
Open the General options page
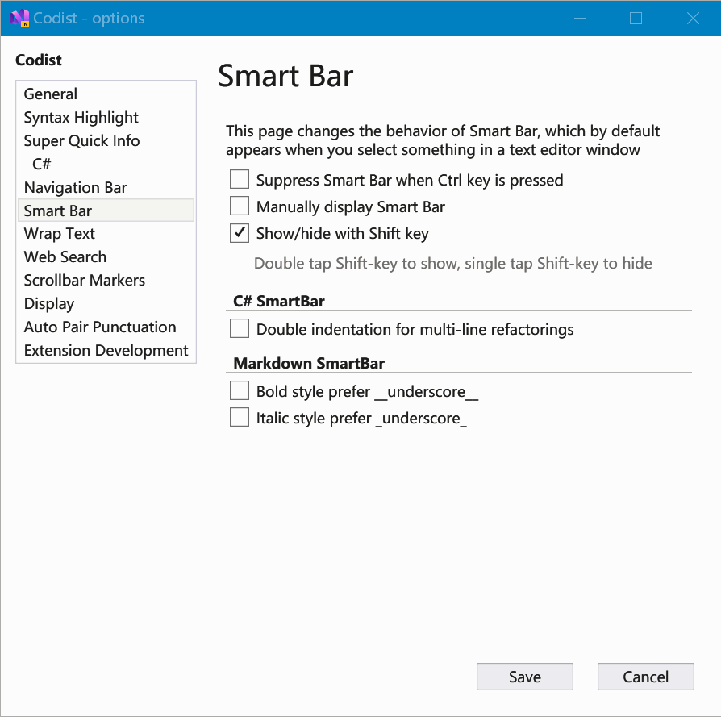coord(106,94)
